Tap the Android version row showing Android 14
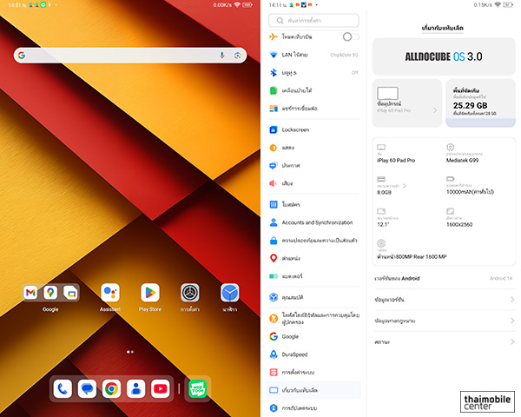 [x=444, y=278]
